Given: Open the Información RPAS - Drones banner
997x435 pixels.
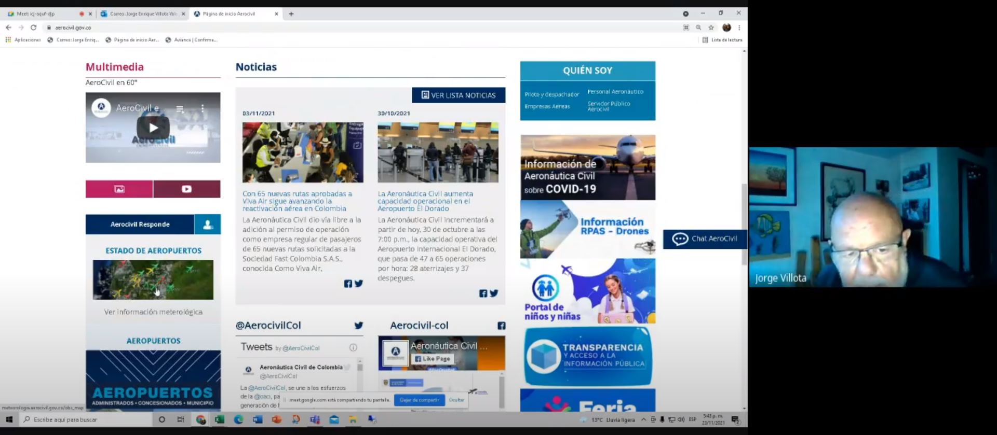Looking at the screenshot, I should click(x=588, y=230).
